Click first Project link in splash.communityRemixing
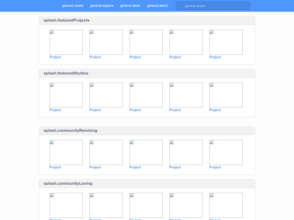294x220 pixels. click(x=55, y=167)
